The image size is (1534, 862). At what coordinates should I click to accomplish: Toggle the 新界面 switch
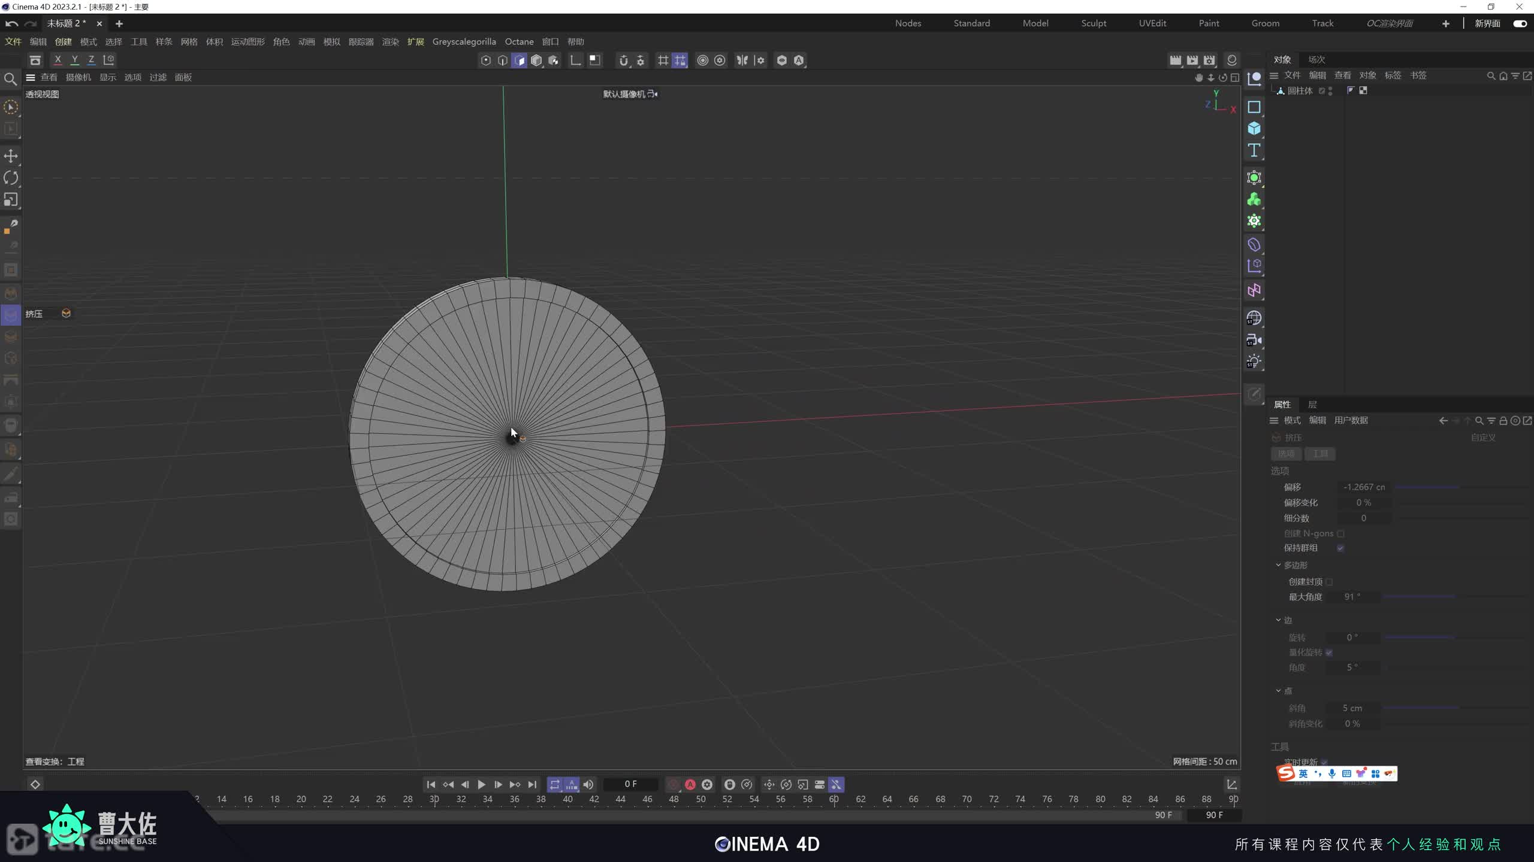[x=1519, y=23]
